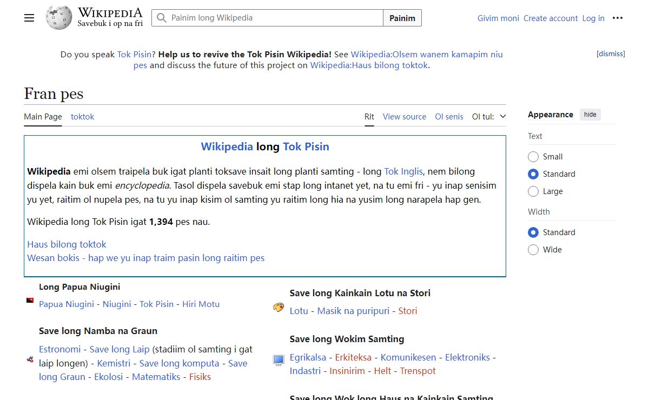Expand the Ol tul dropdown

[x=489, y=116]
